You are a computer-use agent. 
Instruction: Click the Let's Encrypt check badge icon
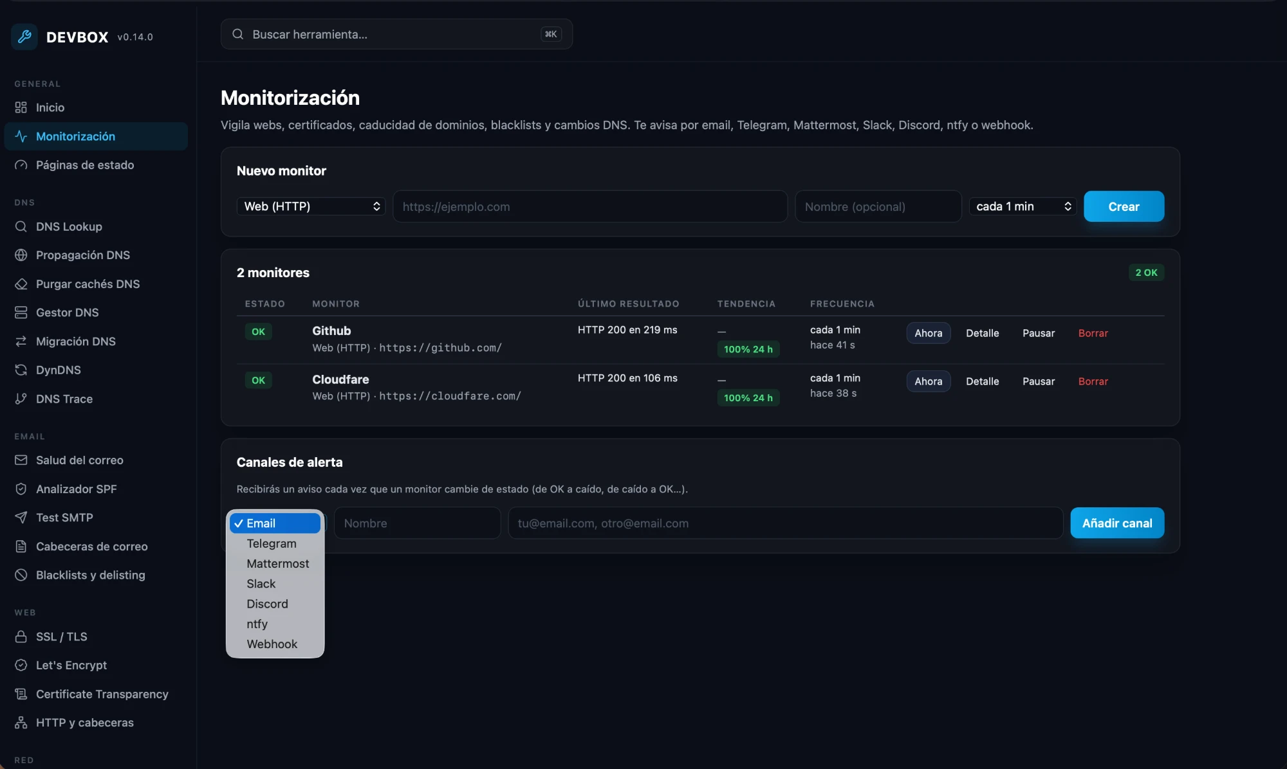[21, 665]
